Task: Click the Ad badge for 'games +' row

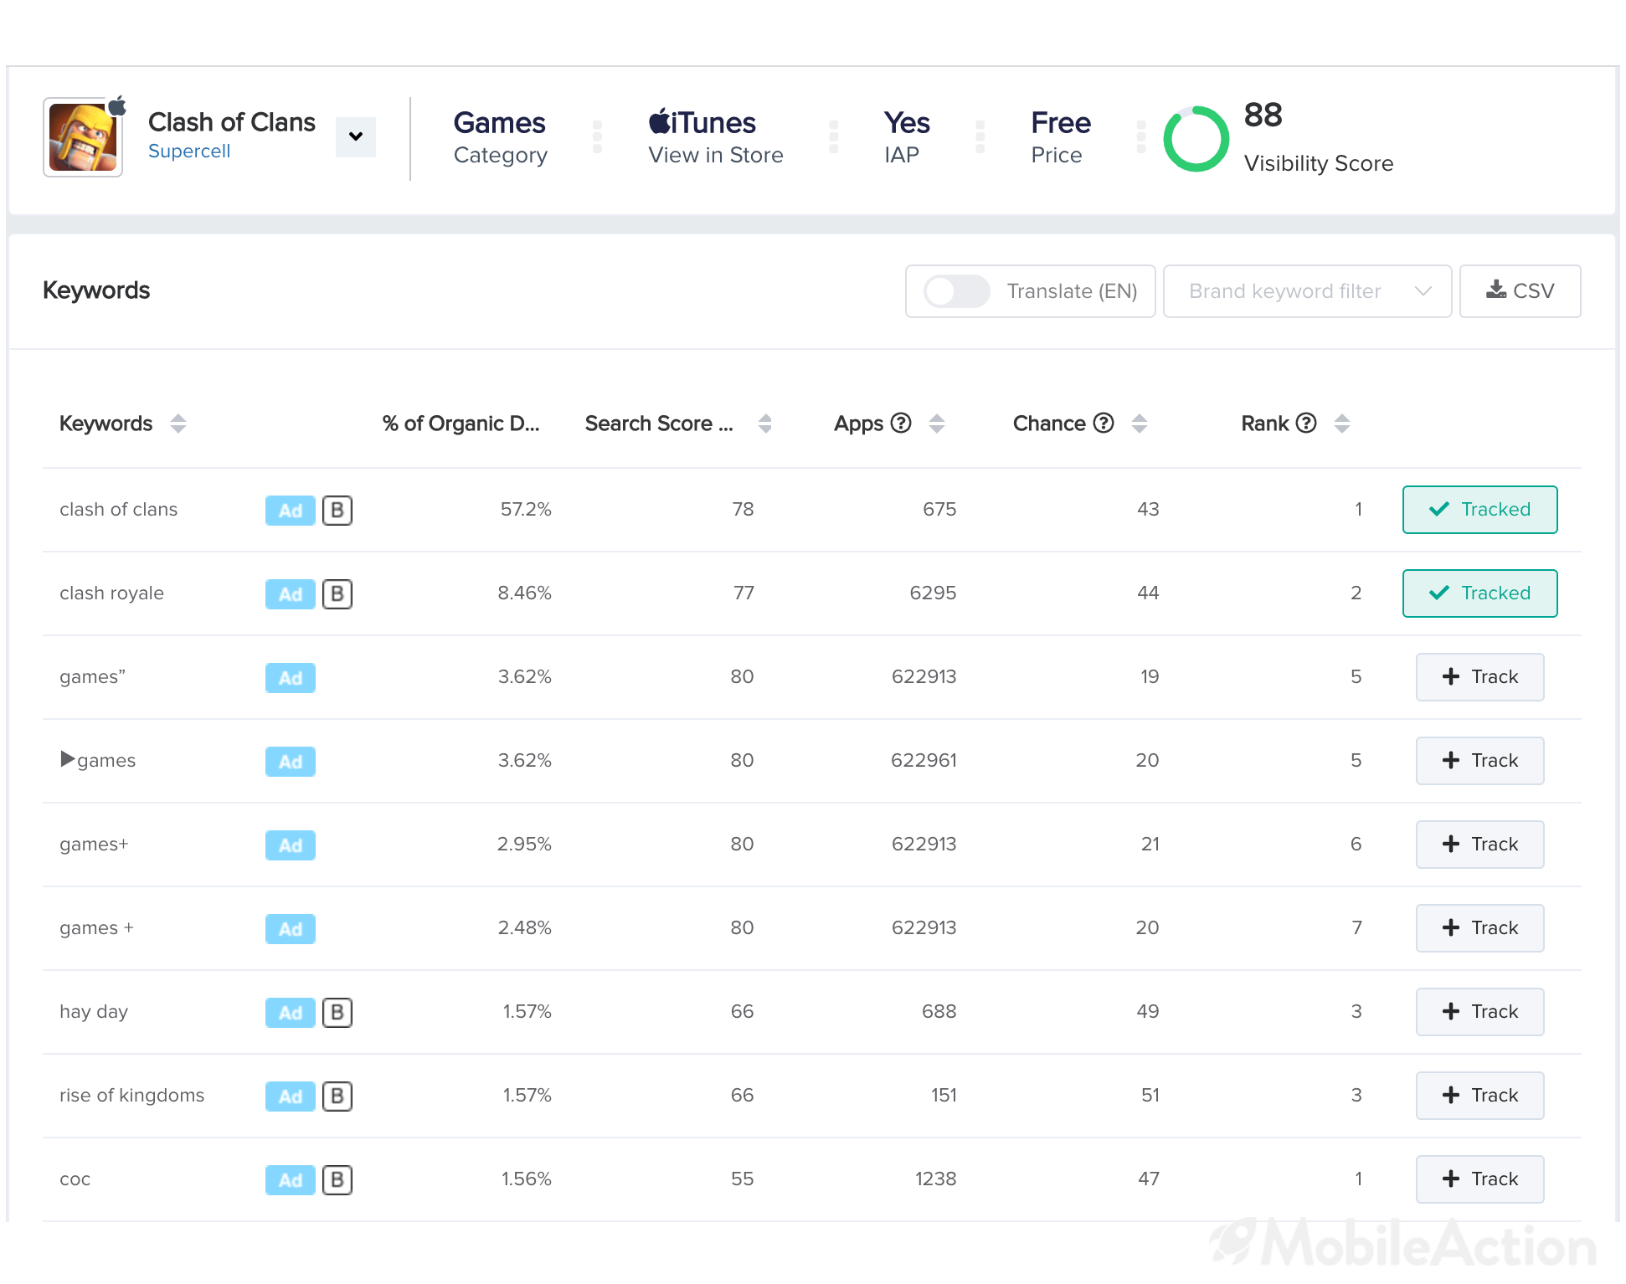Action: point(291,929)
